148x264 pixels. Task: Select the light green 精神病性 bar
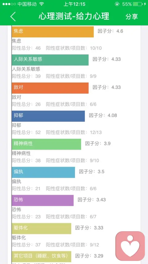[x=46, y=144]
